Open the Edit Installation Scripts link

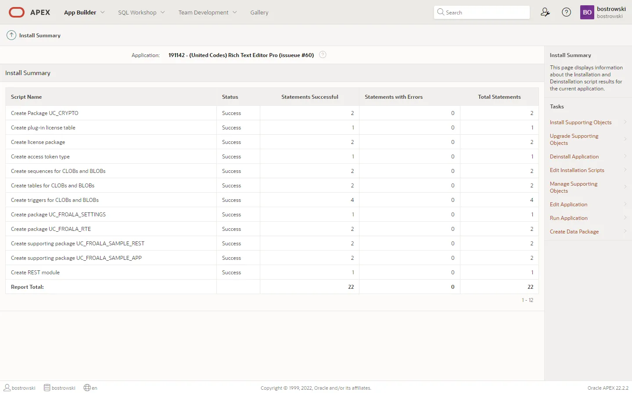click(577, 170)
